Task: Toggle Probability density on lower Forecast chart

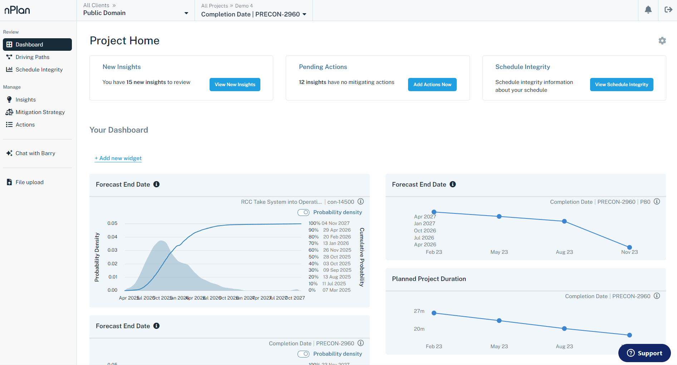Action: coord(304,354)
